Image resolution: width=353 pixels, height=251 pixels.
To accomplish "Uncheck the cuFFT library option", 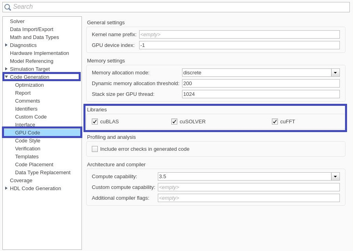I will [x=275, y=122].
